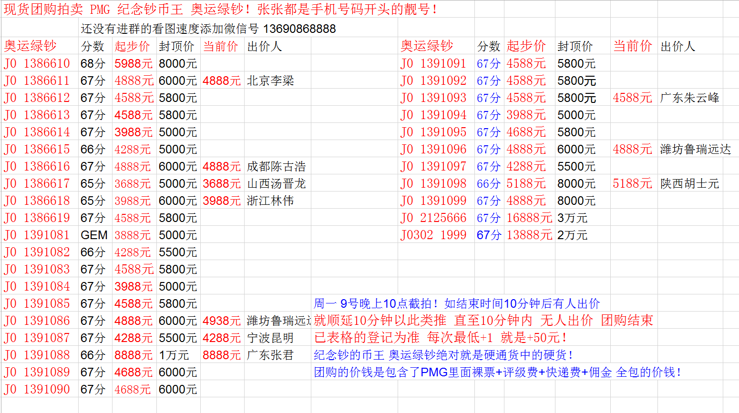The image size is (739, 413).
Task: Click the blue note beginning 周一 9号晚上10点截拍
Action: [456, 303]
